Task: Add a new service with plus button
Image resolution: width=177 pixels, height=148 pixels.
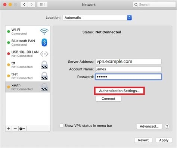Action: tap(9, 129)
